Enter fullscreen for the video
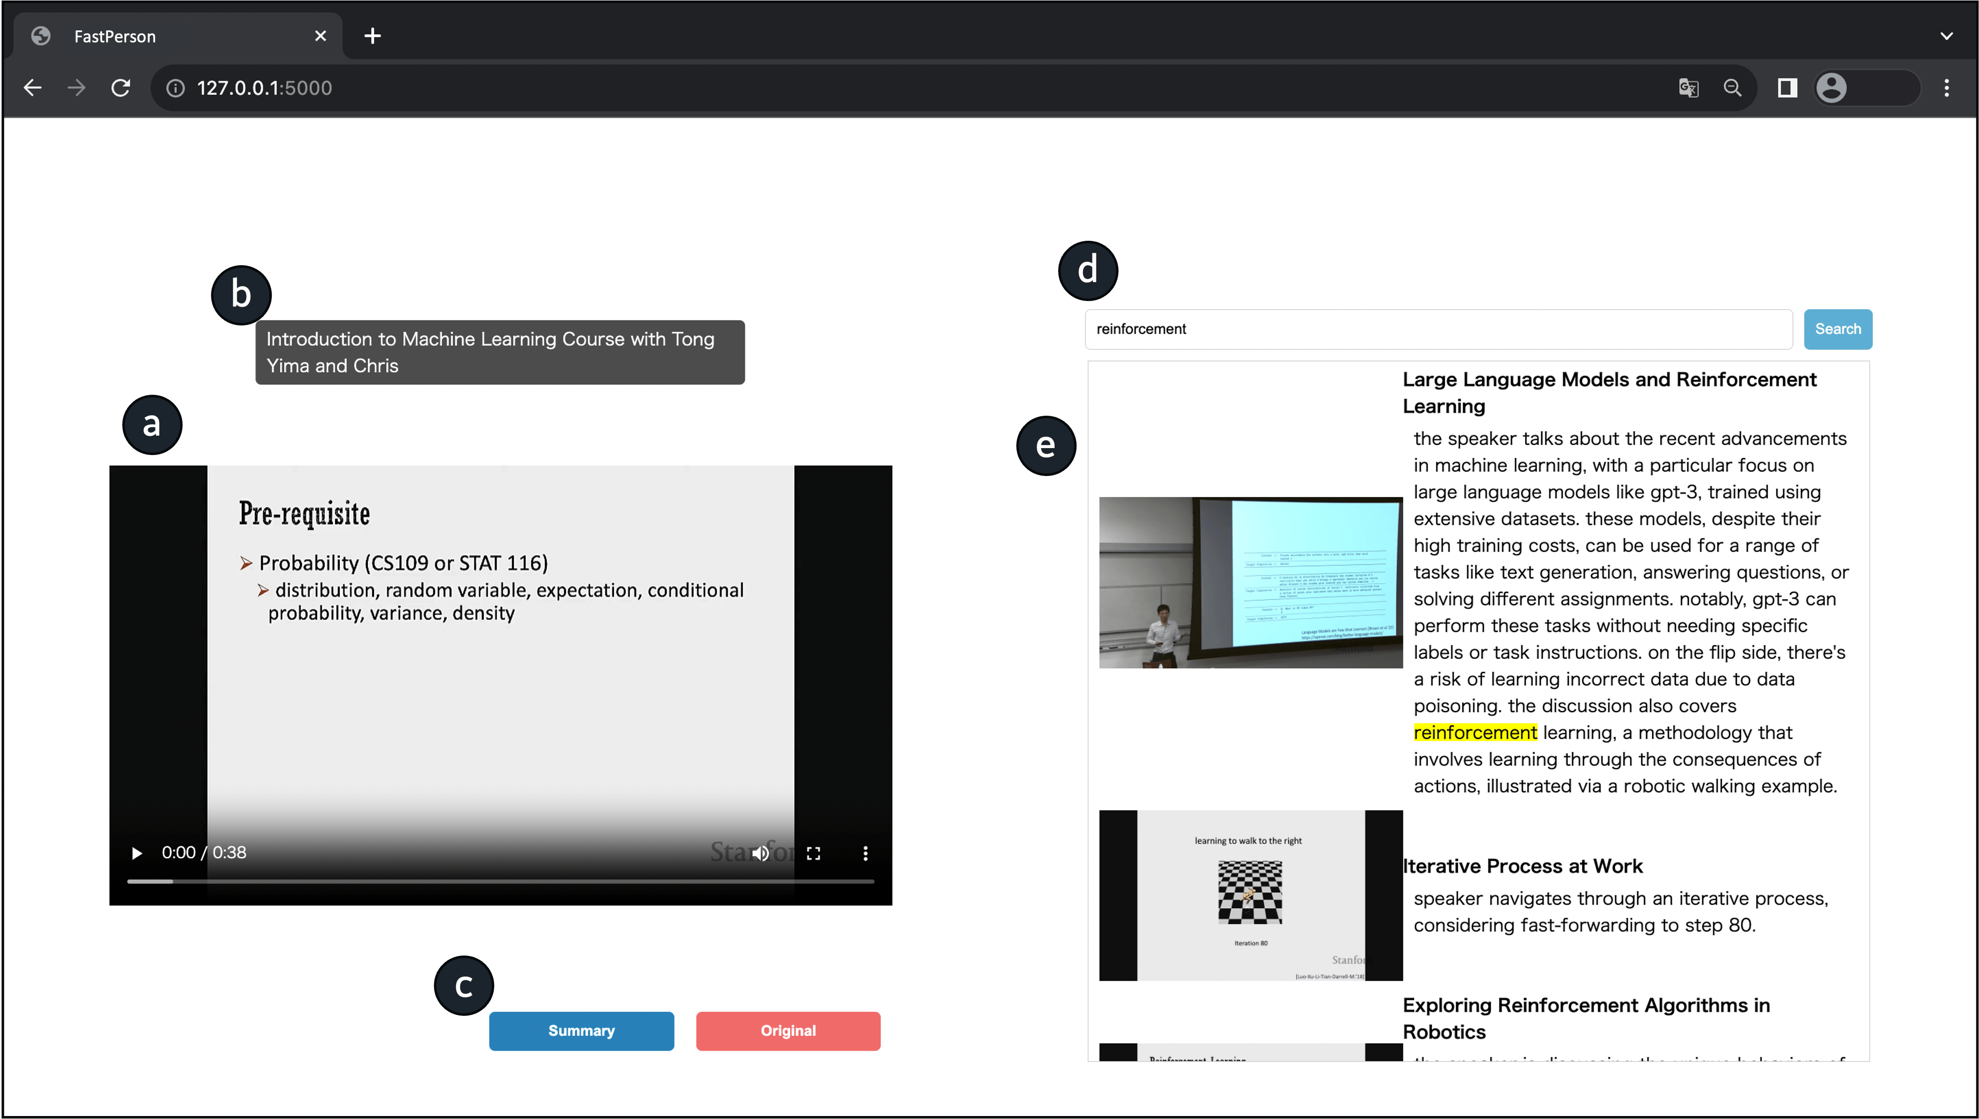1979x1119 pixels. point(813,853)
